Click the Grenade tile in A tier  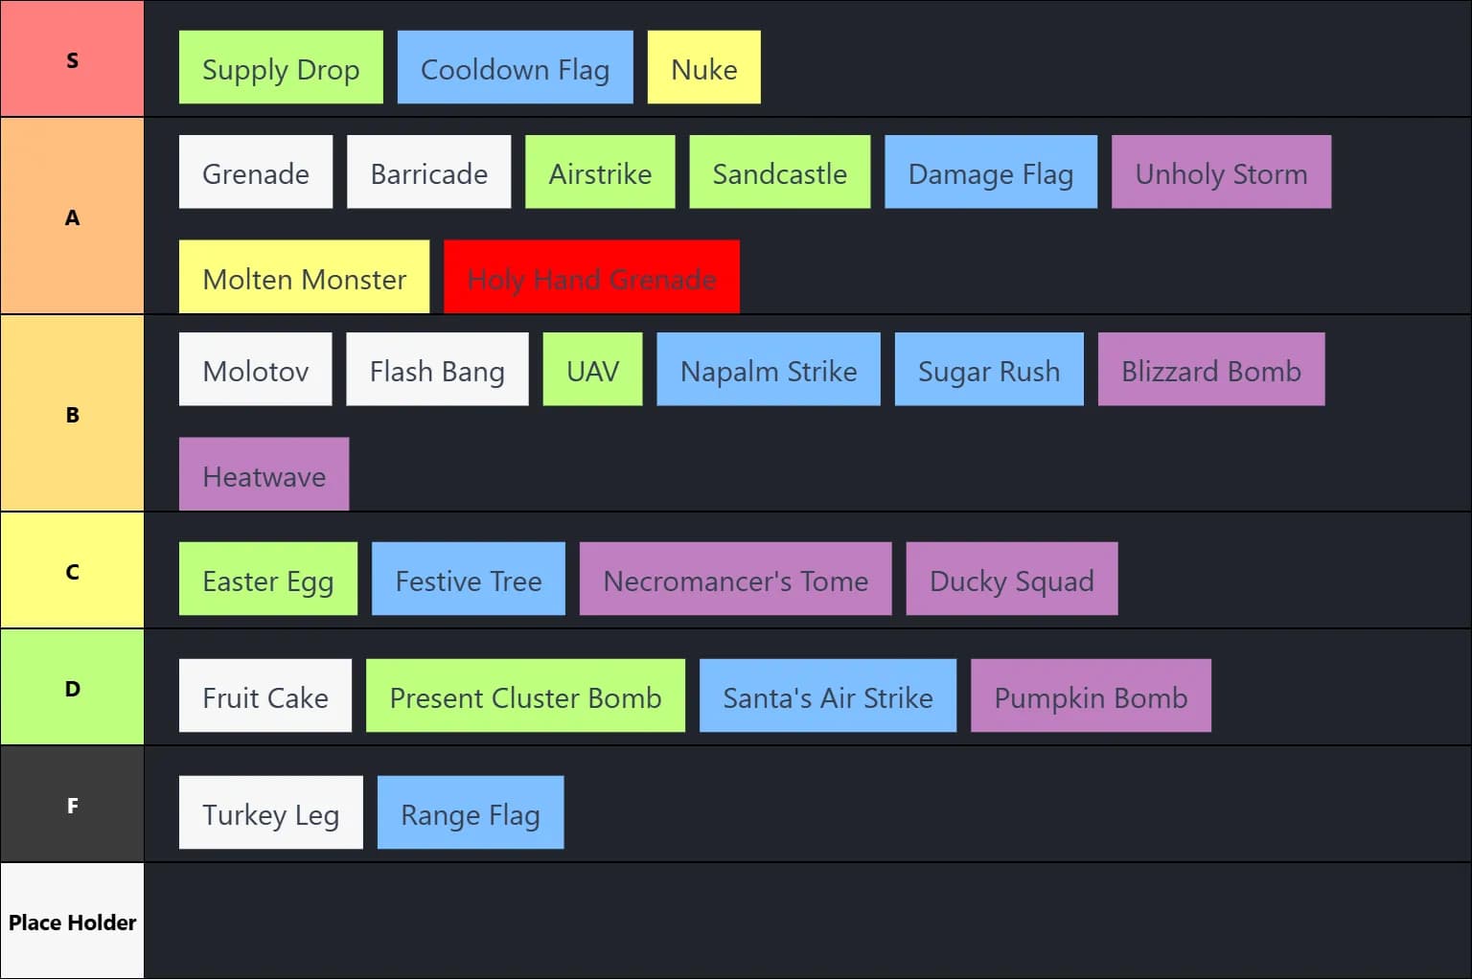point(255,172)
